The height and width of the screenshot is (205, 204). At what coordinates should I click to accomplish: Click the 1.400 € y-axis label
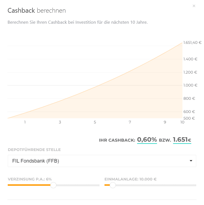coord(190,59)
